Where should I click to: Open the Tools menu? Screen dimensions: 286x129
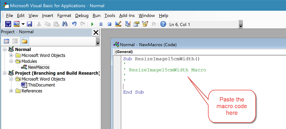pos(110,16)
